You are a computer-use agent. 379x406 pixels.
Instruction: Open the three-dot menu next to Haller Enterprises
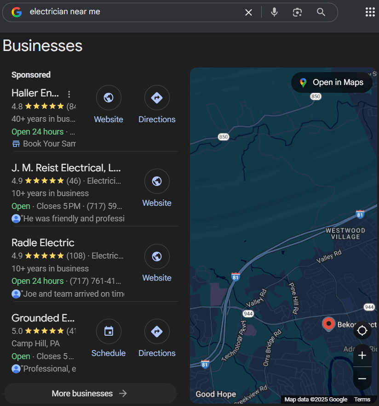pyautogui.click(x=69, y=94)
